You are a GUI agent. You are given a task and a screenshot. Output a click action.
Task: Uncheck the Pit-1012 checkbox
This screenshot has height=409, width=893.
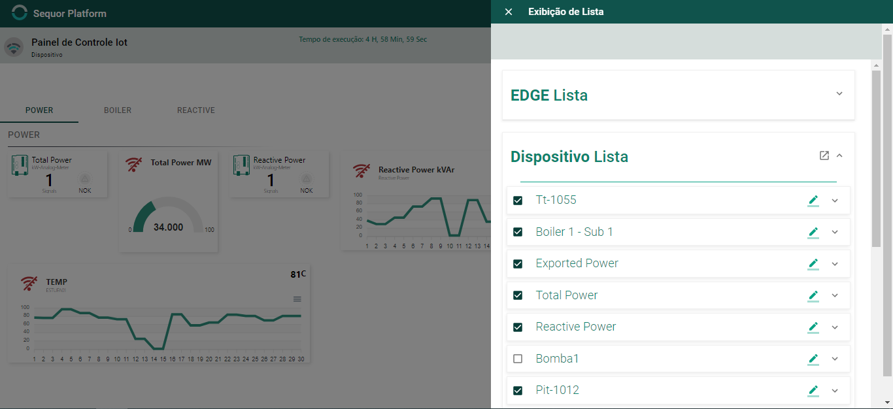(518, 391)
